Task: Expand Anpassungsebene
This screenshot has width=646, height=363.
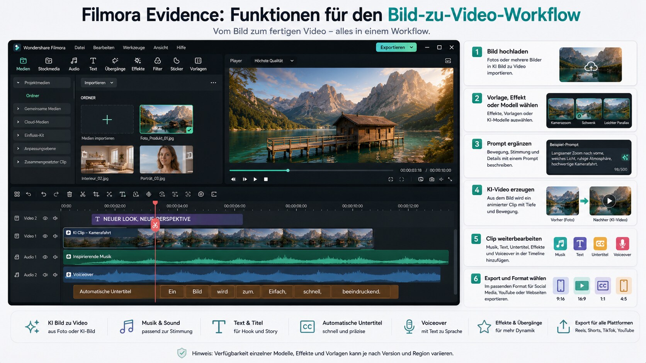Action: tap(18, 149)
